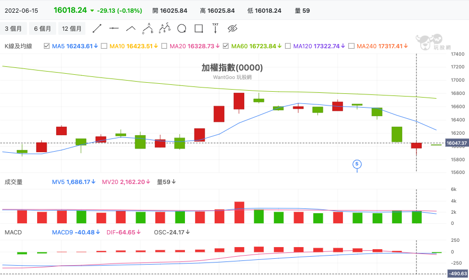Select the trend line drawing tool

(97, 29)
